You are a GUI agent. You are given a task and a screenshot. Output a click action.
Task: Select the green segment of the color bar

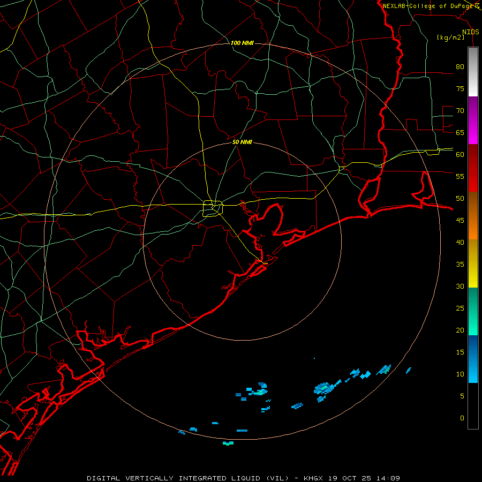click(x=473, y=311)
